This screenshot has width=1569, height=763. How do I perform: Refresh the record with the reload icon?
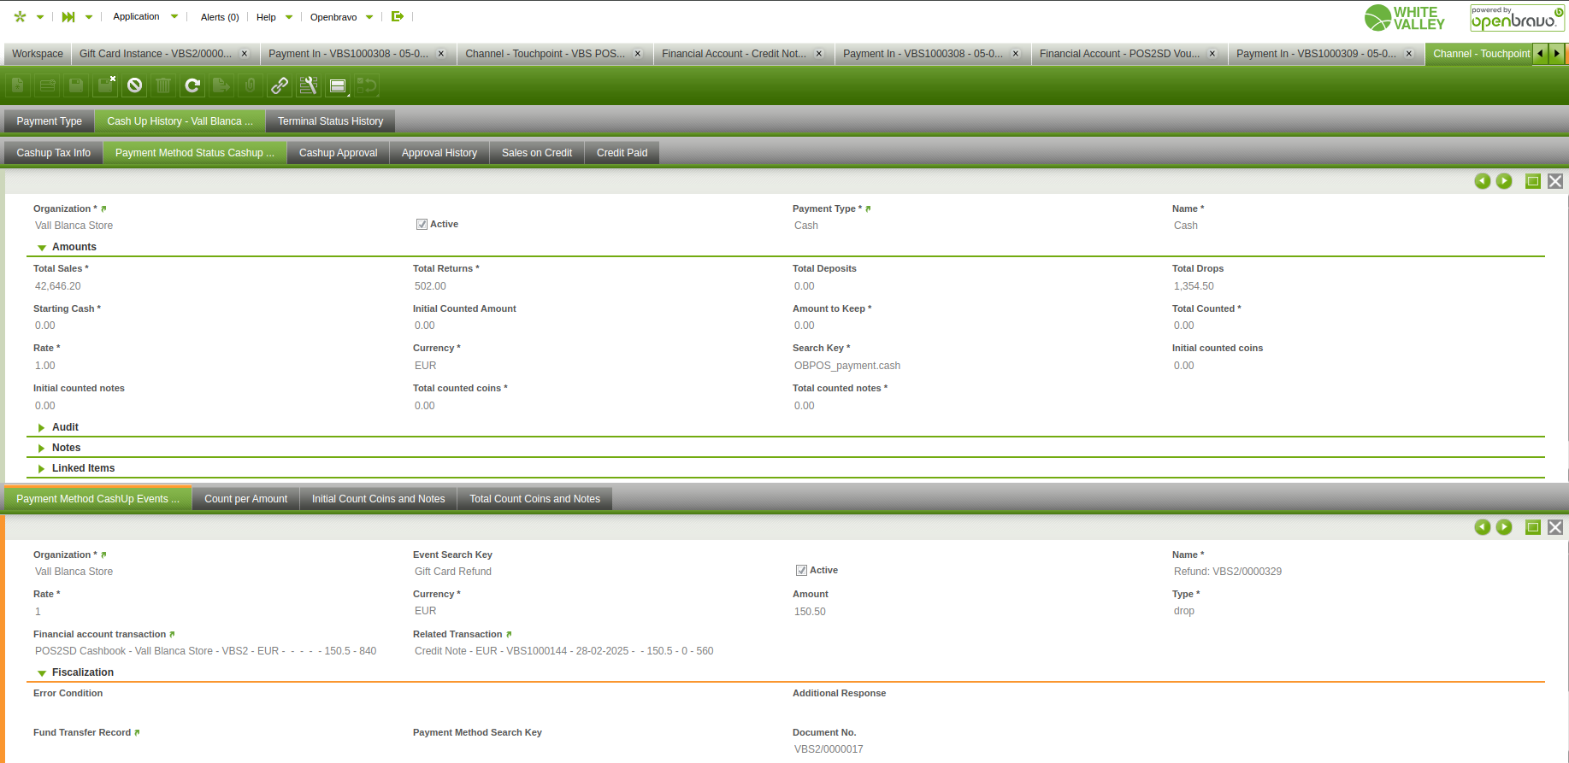point(192,85)
